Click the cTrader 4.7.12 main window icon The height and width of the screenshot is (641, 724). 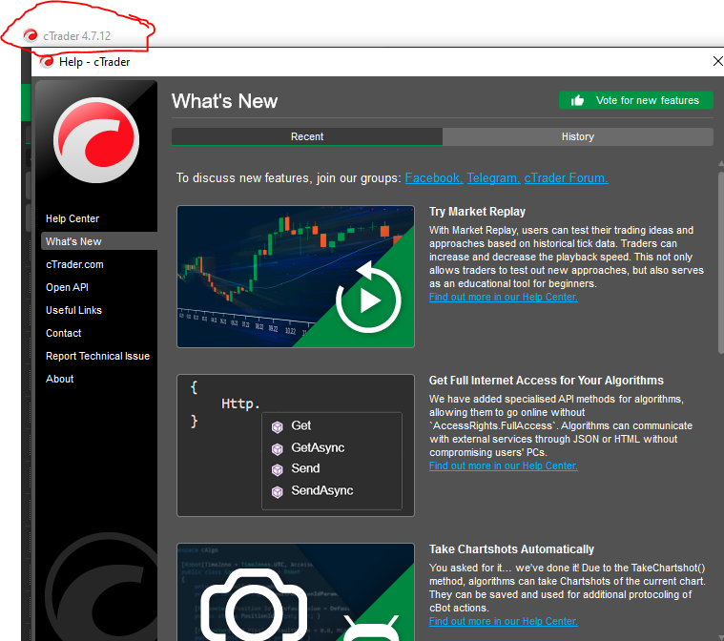[x=31, y=35]
